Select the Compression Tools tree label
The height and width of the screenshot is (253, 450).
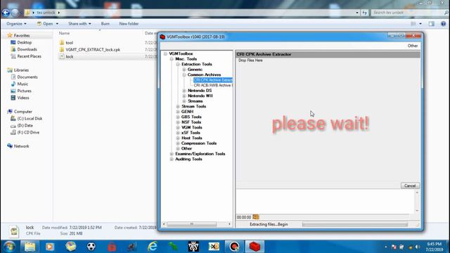[199, 143]
